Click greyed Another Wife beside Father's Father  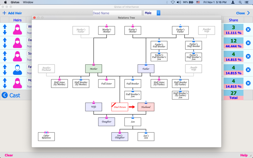(x=207, y=30)
